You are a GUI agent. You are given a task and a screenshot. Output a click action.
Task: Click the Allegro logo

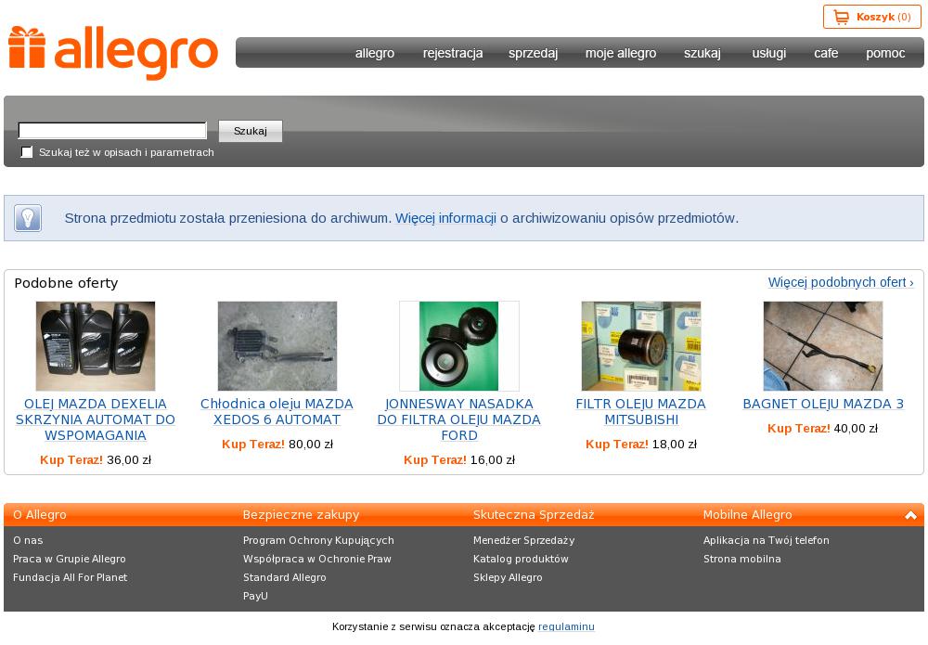click(113, 53)
